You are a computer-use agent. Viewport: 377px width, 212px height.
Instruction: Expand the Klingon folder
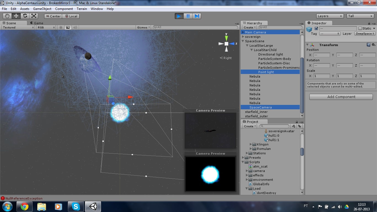[x=251, y=144]
